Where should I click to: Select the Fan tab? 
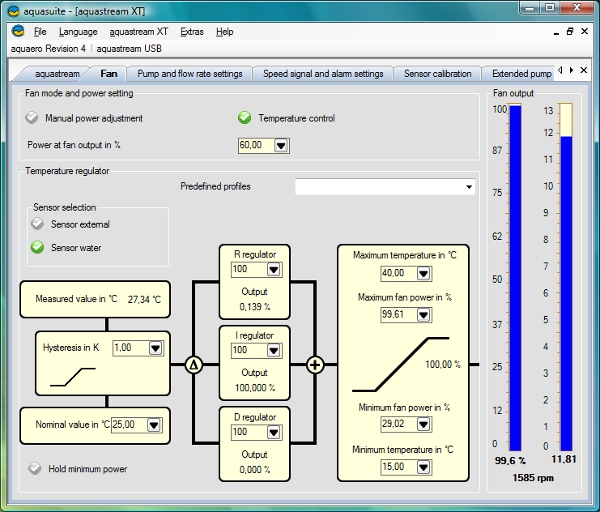tap(109, 74)
